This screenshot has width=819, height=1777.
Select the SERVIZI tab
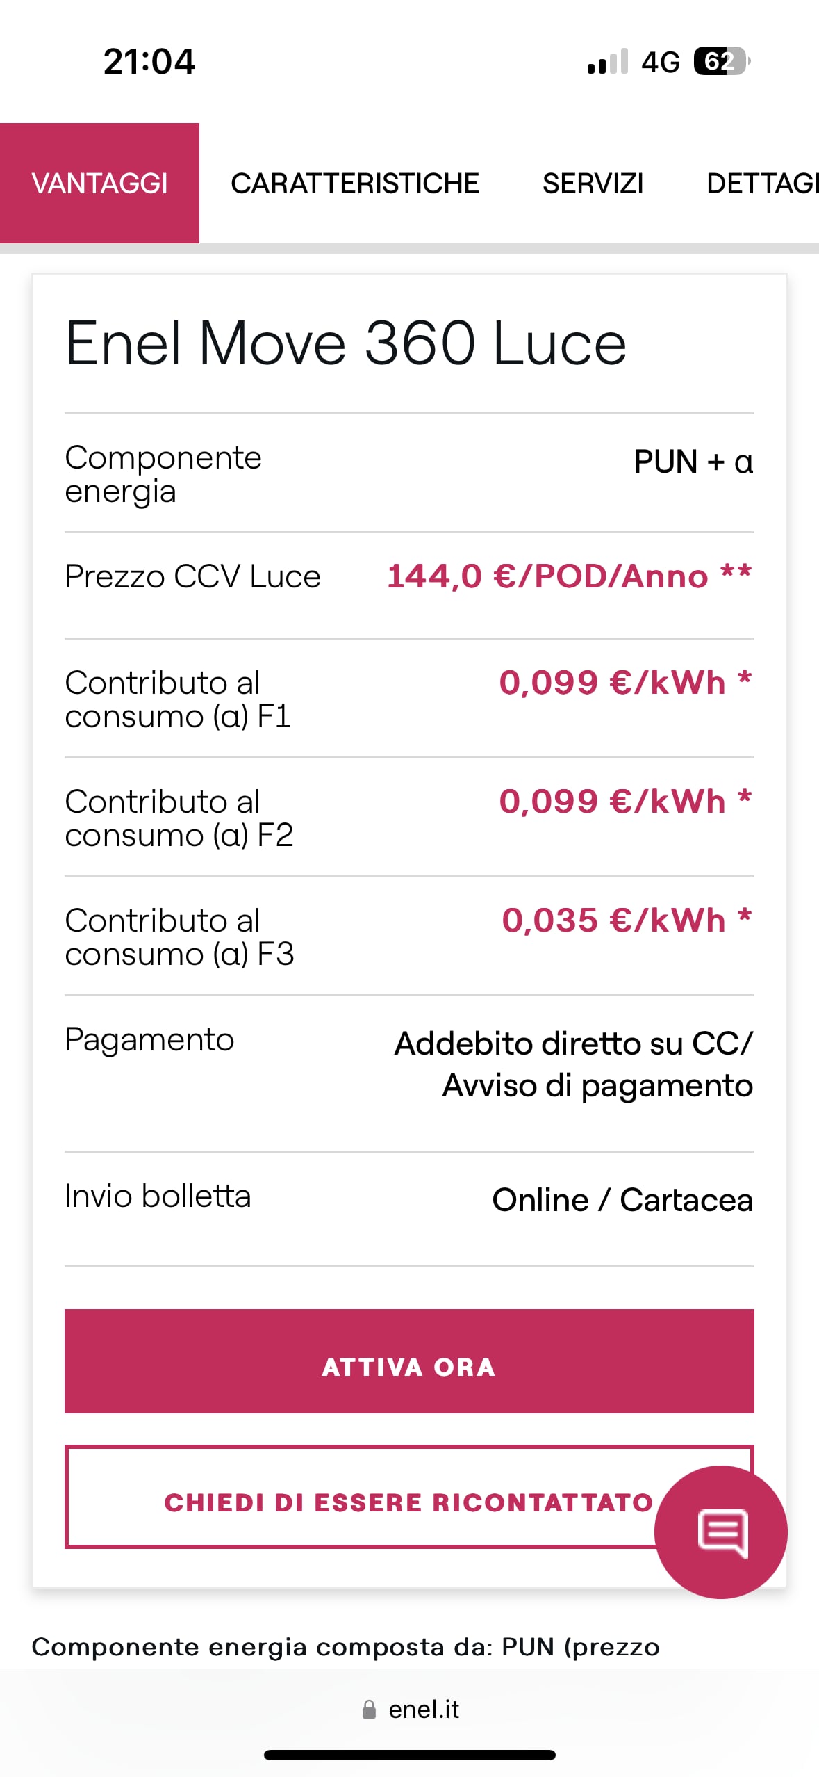593,184
